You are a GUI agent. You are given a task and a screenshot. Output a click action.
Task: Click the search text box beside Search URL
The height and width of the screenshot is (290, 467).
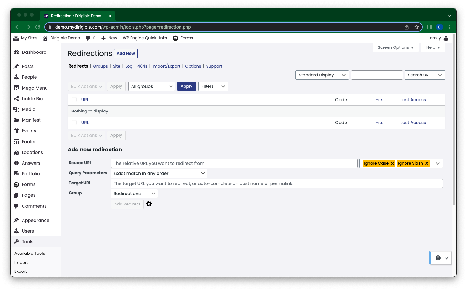coord(377,75)
